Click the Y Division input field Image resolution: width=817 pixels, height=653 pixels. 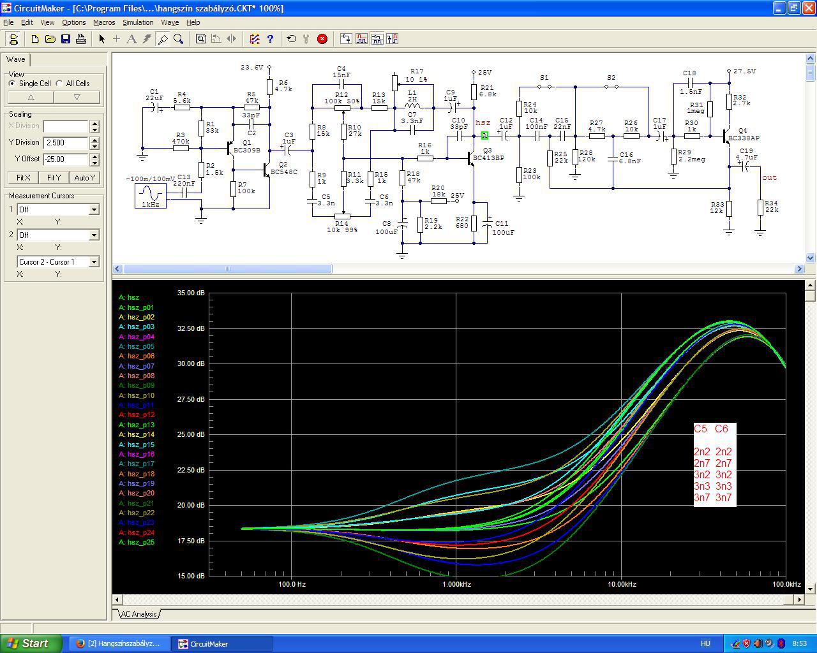coord(66,143)
